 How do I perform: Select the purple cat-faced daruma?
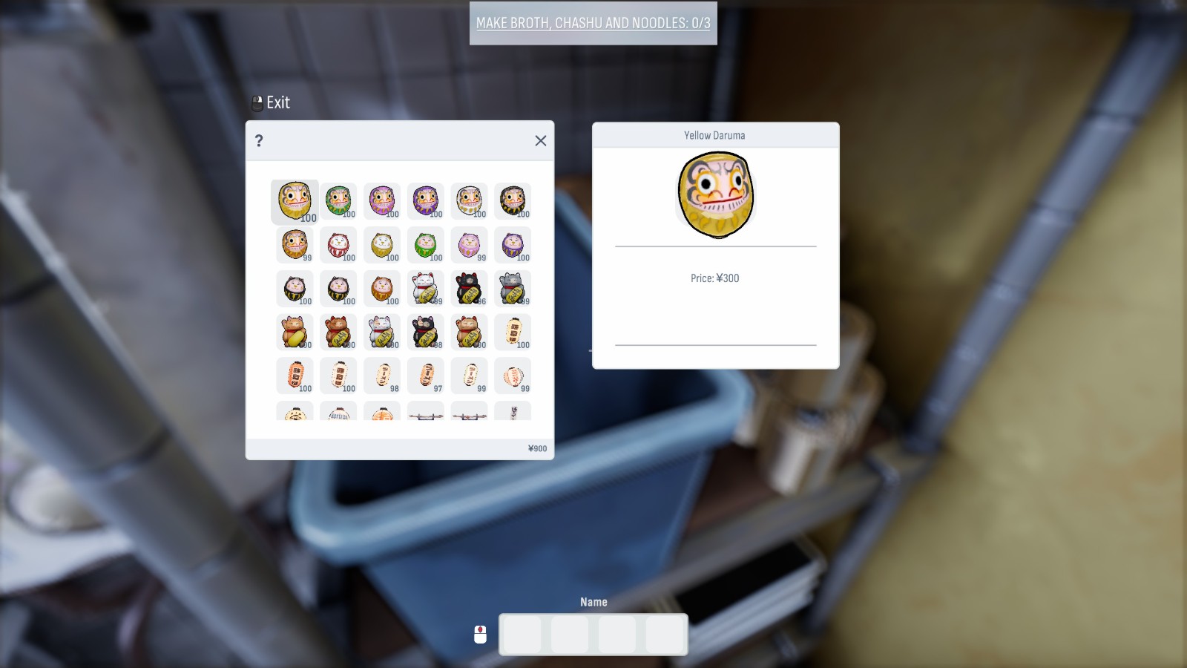coord(513,245)
